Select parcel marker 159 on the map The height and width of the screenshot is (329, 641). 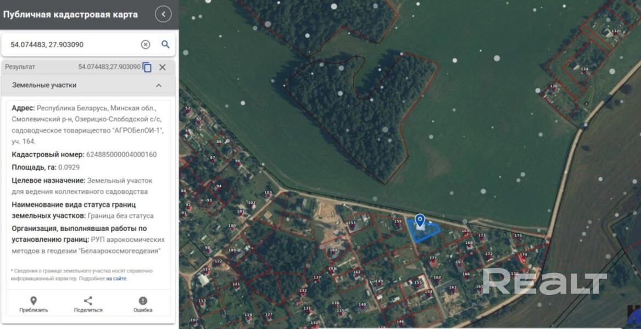(x=398, y=222)
